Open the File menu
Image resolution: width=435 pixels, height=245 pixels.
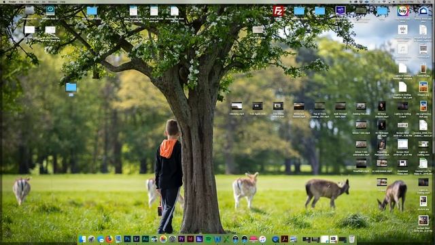(21, 1)
